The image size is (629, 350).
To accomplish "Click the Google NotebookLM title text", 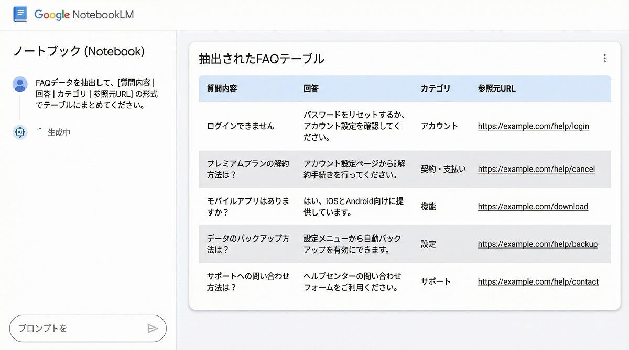I will [84, 15].
